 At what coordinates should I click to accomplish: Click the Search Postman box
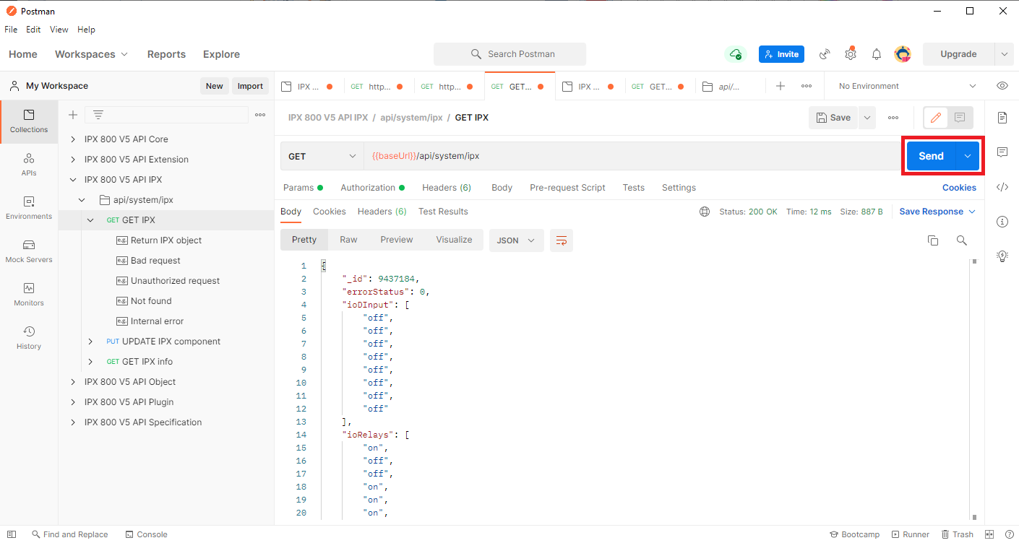(x=509, y=54)
